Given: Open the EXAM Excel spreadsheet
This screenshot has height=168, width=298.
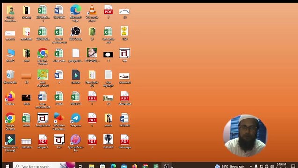Looking at the screenshot, I should 59,98.
